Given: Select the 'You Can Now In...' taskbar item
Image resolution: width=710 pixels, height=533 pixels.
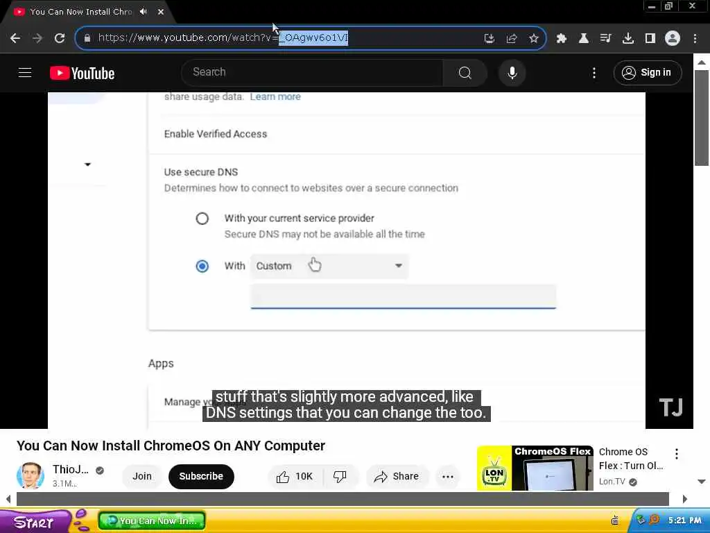Looking at the screenshot, I should click(x=152, y=521).
